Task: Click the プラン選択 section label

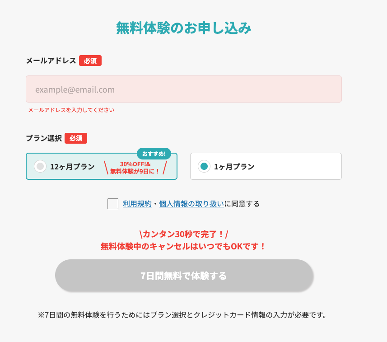Action: [x=44, y=138]
